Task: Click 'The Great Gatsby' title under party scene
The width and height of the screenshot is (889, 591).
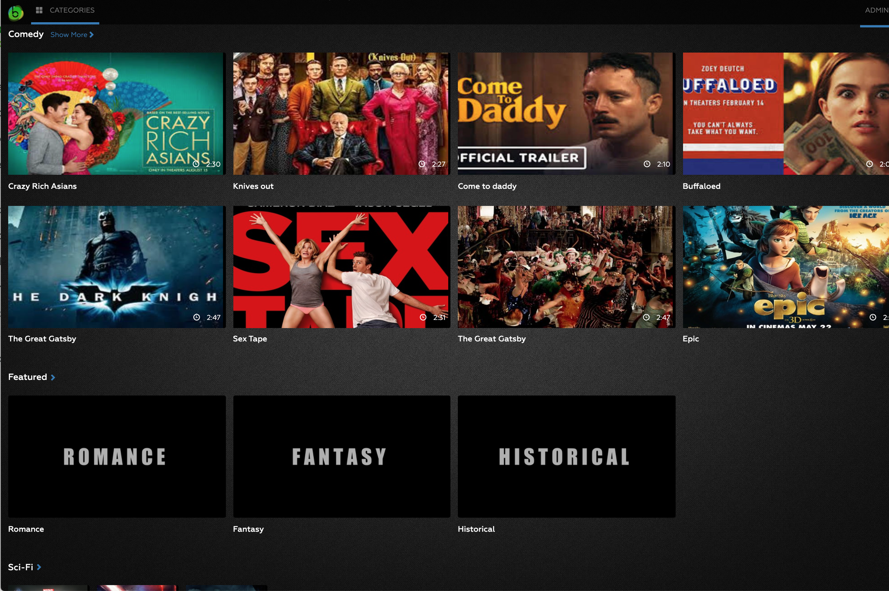Action: [x=492, y=339]
